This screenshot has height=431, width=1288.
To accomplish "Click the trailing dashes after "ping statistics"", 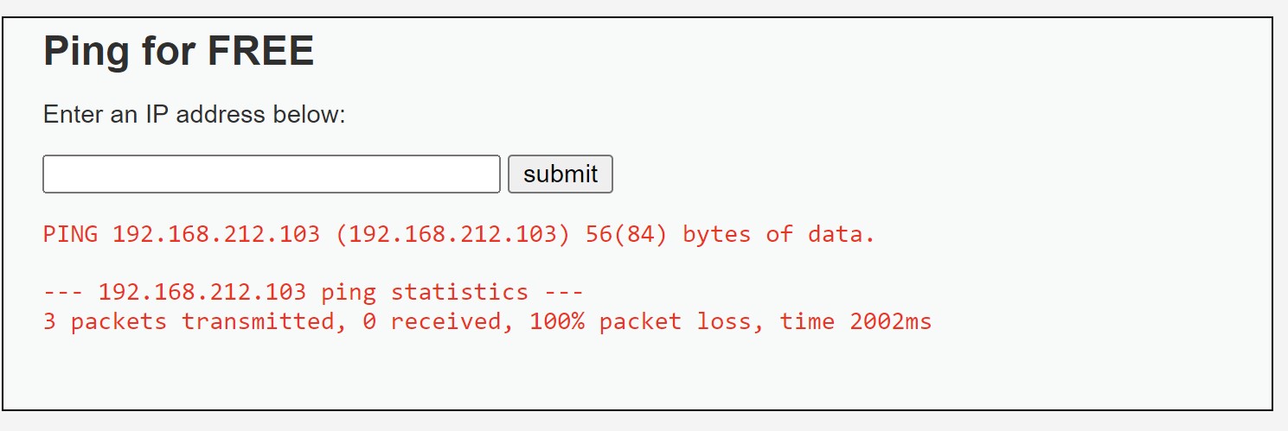I will (x=563, y=292).
